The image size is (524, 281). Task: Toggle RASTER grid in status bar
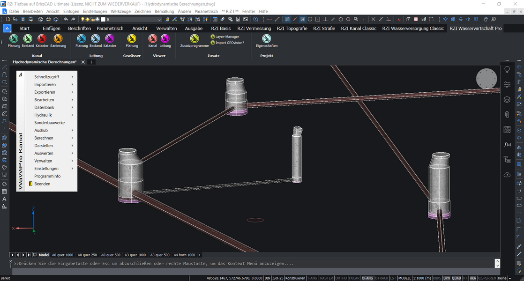click(326, 278)
